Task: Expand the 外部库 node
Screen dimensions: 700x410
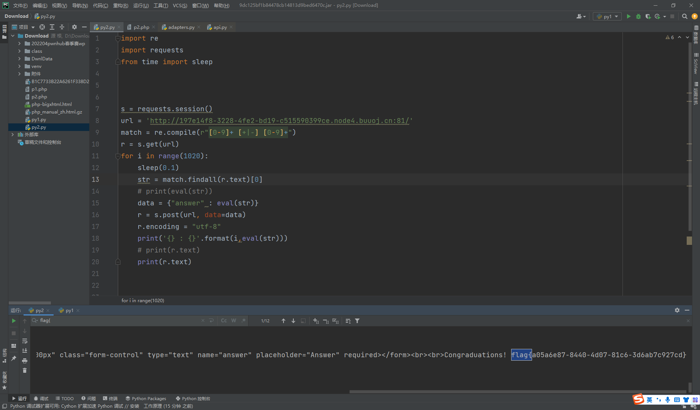Action: pos(13,135)
